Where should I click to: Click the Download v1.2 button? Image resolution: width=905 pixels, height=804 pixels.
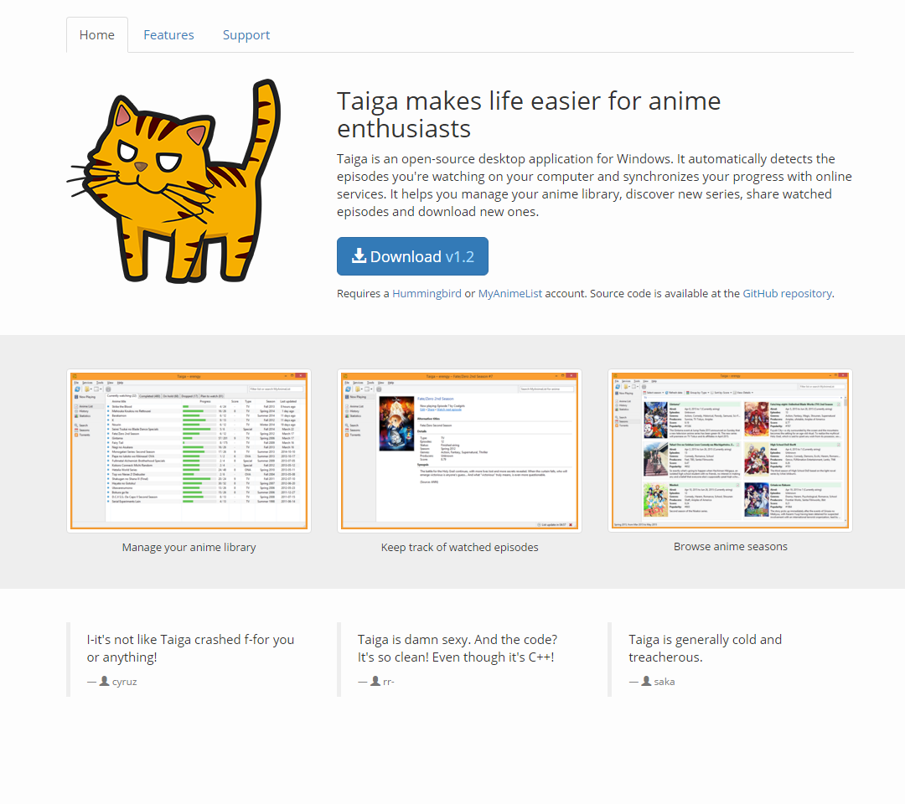point(412,256)
